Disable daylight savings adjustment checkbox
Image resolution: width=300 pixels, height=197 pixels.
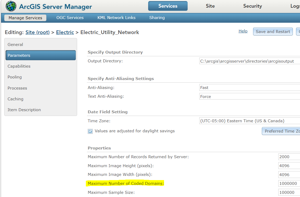[x=90, y=131]
